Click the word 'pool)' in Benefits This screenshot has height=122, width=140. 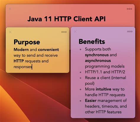[x=90, y=83]
